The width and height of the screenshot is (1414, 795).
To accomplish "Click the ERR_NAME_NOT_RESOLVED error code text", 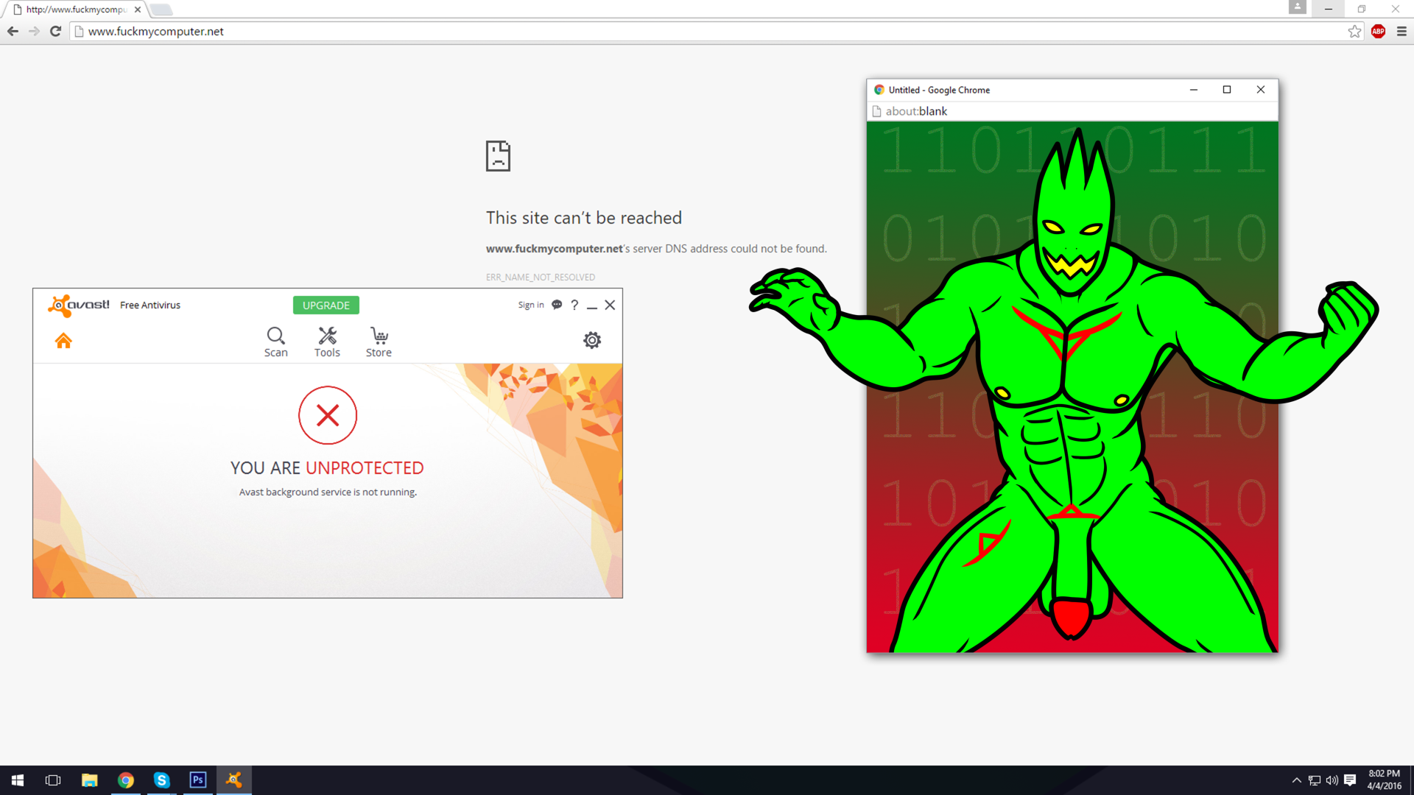I will click(541, 278).
